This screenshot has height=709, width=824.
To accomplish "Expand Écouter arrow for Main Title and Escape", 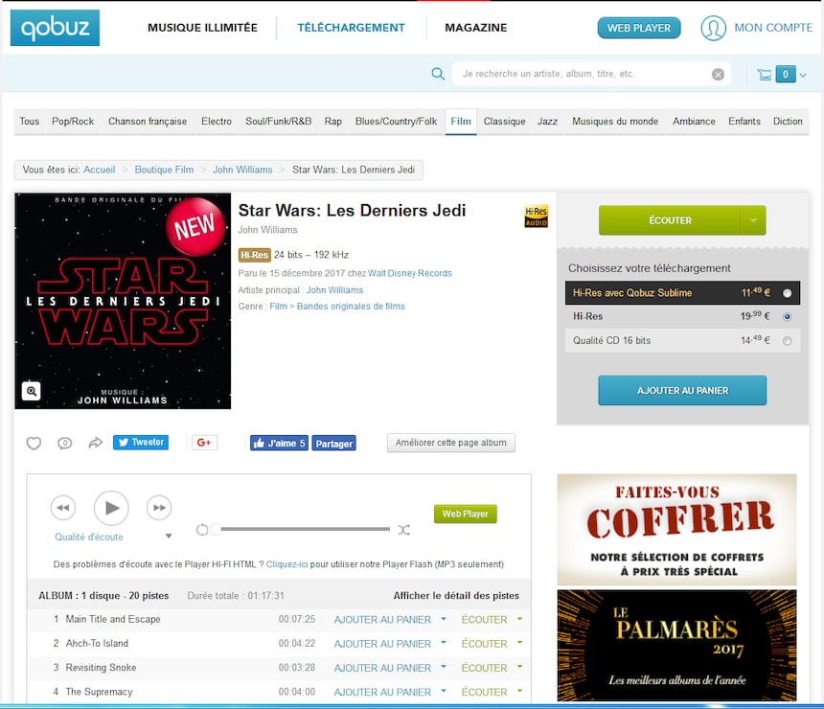I will coord(519,619).
